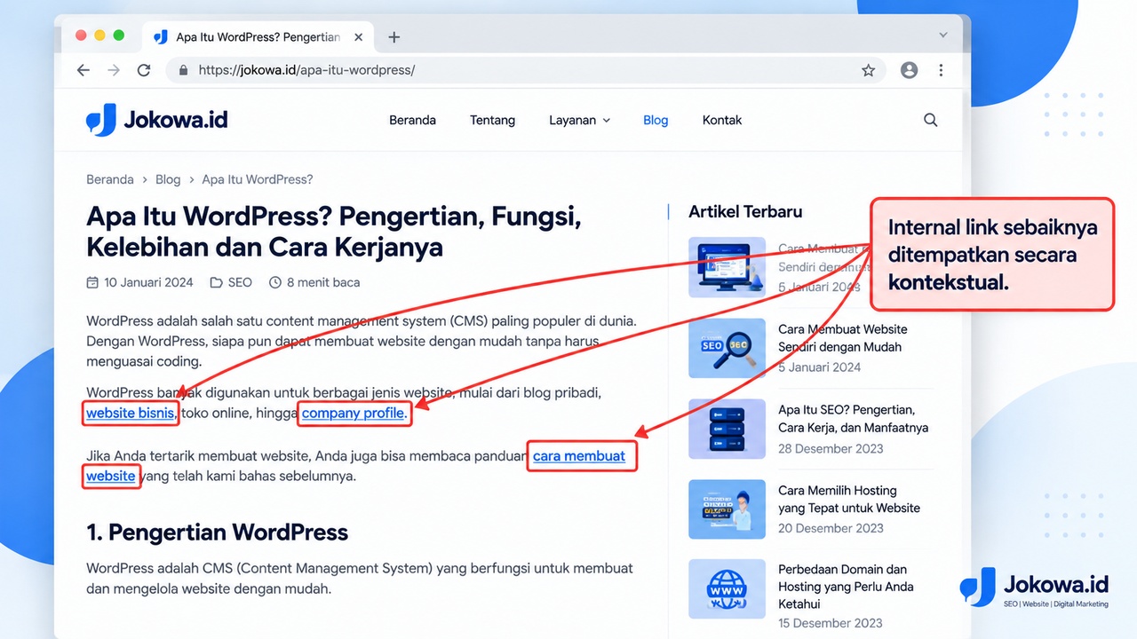1137x639 pixels.
Task: Open the Blog menu item
Action: click(x=656, y=120)
